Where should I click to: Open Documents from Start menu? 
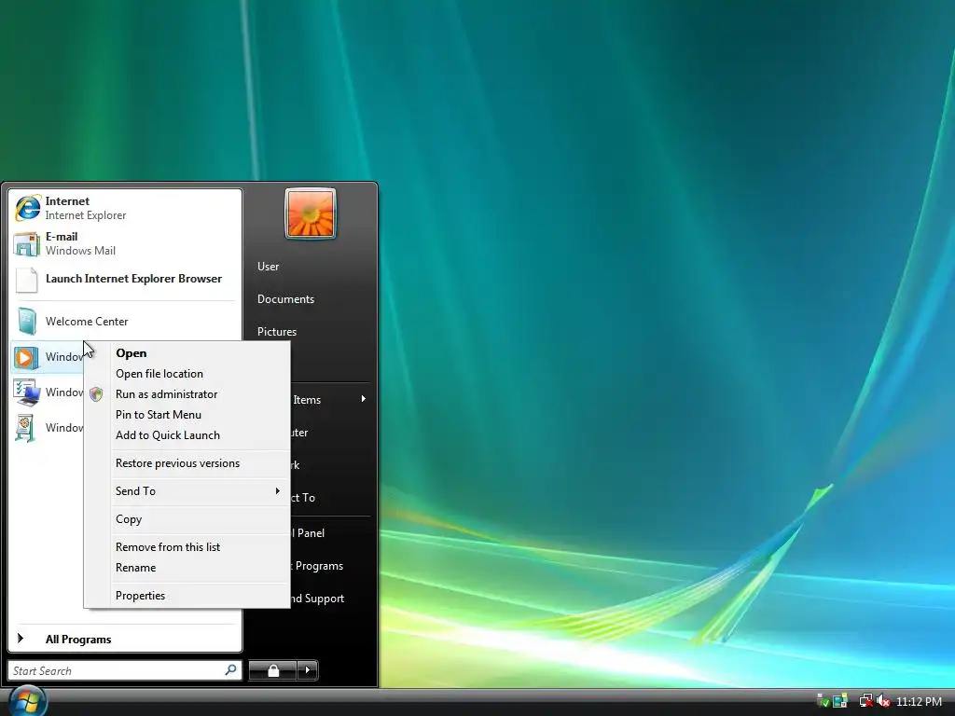tap(285, 299)
